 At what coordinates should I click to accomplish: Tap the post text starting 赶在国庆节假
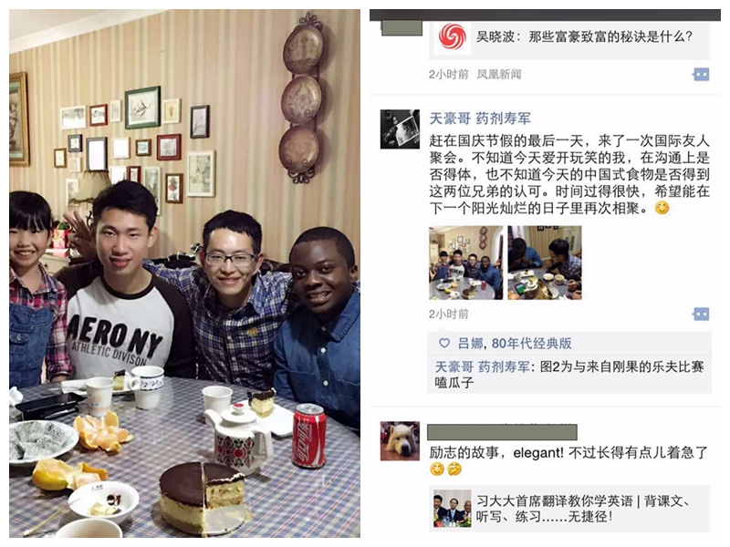click(x=569, y=174)
